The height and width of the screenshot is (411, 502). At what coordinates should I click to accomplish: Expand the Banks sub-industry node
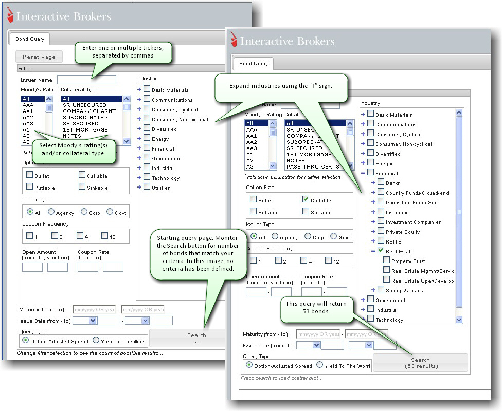coord(373,182)
